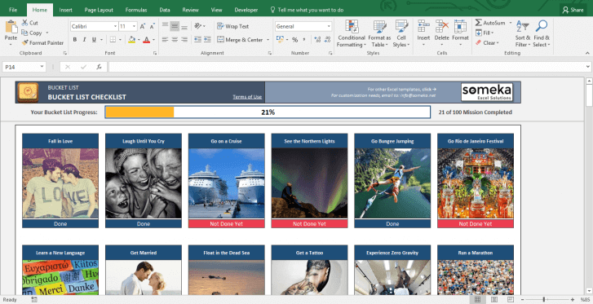
Task: Click the Wrap Text button
Action: tap(233, 26)
